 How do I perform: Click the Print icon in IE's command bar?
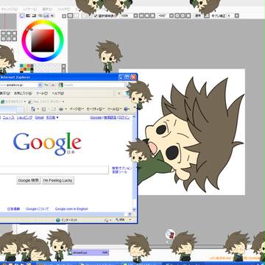click(61, 109)
